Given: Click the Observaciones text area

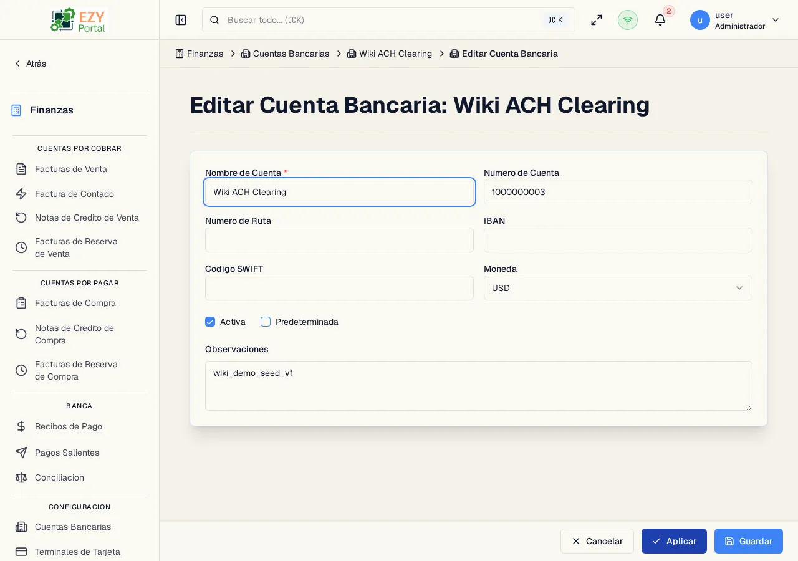Looking at the screenshot, I should pyautogui.click(x=479, y=386).
